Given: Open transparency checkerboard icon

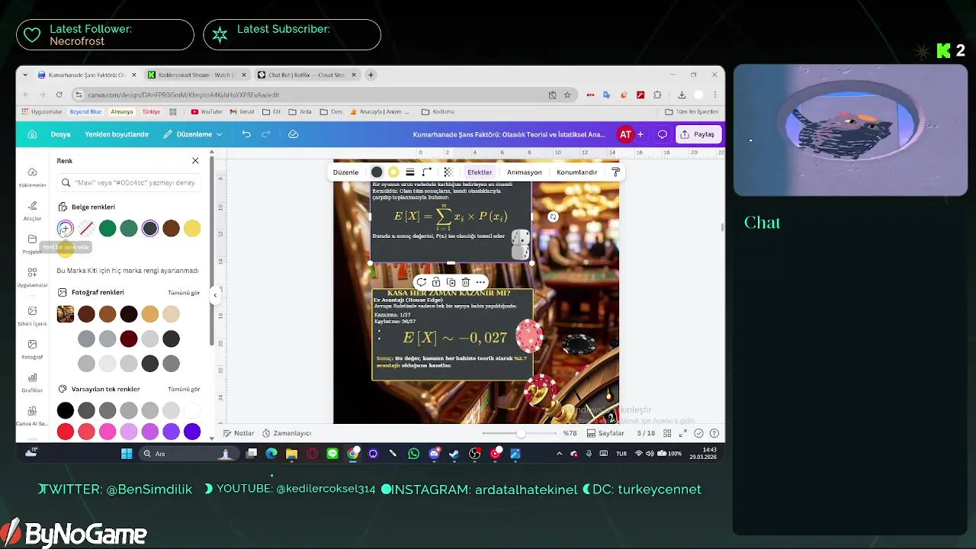Looking at the screenshot, I should (448, 172).
